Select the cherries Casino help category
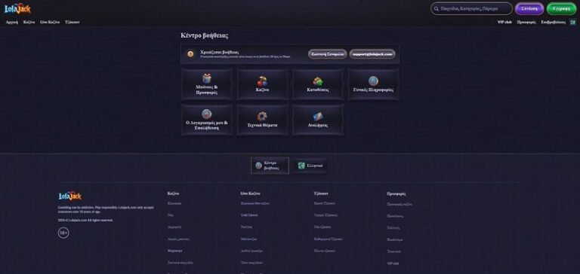This screenshot has height=274, width=580. point(262,84)
